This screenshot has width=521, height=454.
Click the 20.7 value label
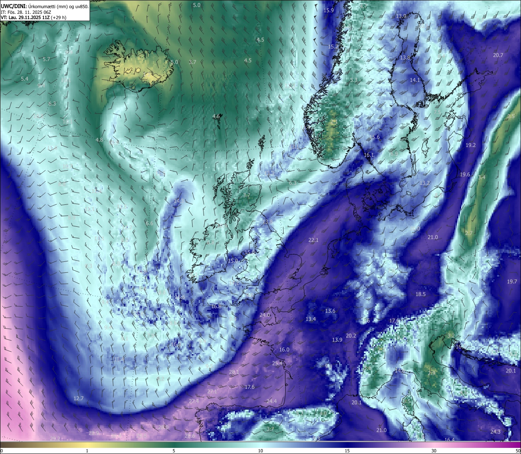point(498,55)
